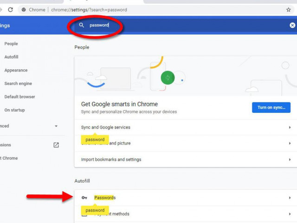297x223 pixels.
Task: Open Import bookmarks and settings
Action: [186, 159]
